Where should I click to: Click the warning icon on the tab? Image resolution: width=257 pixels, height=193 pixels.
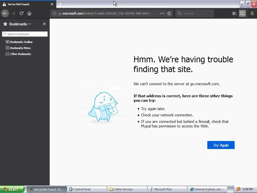(x=4, y=4)
